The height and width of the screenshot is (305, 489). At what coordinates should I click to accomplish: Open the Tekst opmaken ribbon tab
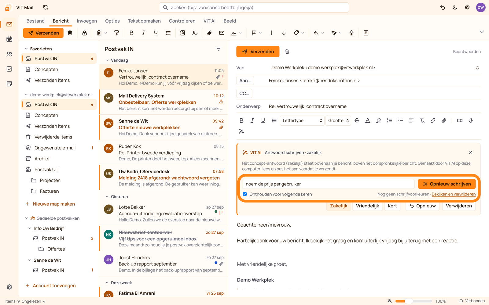pos(144,21)
